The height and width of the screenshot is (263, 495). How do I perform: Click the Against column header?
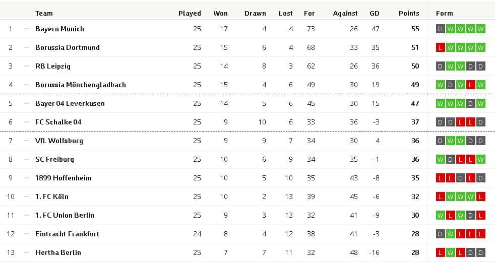[x=345, y=13]
